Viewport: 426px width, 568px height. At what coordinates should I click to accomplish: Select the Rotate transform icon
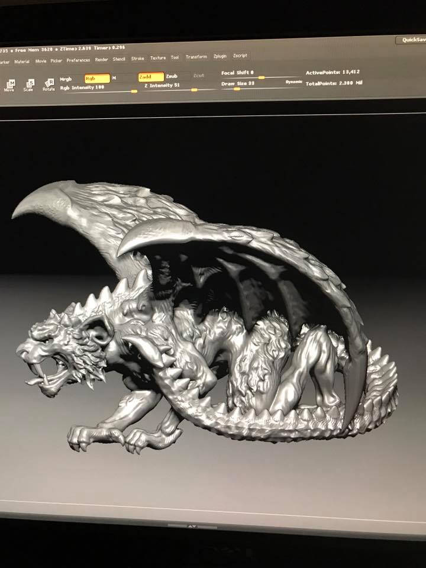[49, 85]
